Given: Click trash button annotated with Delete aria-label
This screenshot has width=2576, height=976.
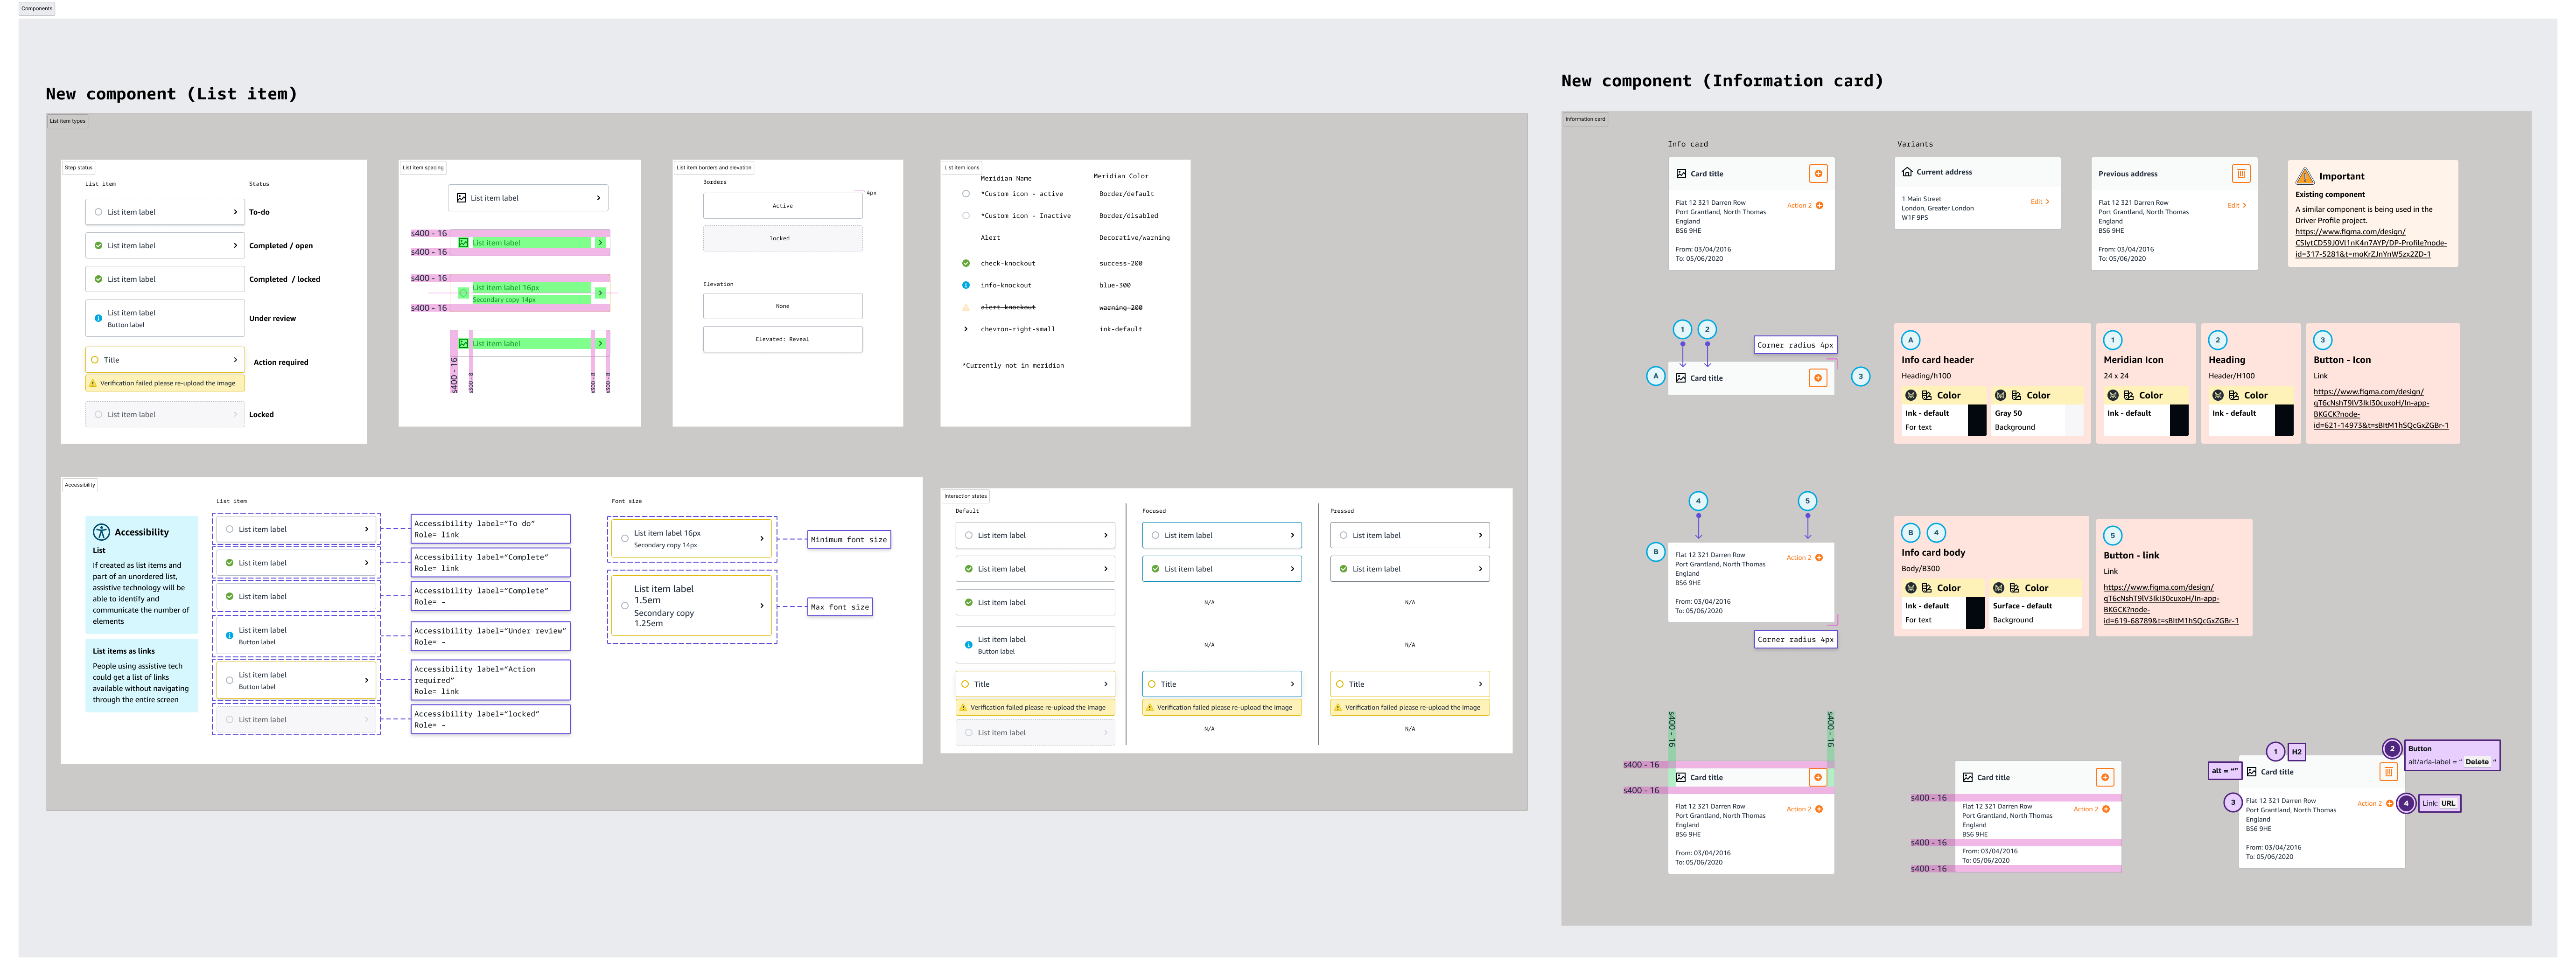Looking at the screenshot, I should [2388, 772].
